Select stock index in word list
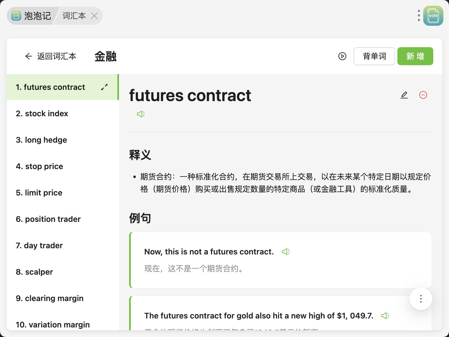The height and width of the screenshot is (337, 449). [x=42, y=113]
